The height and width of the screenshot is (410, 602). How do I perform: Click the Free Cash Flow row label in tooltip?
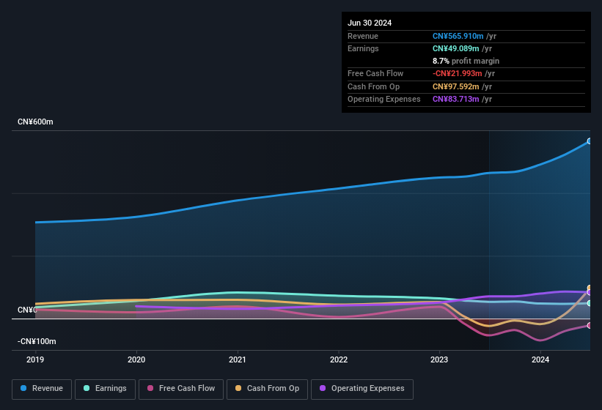[375, 73]
